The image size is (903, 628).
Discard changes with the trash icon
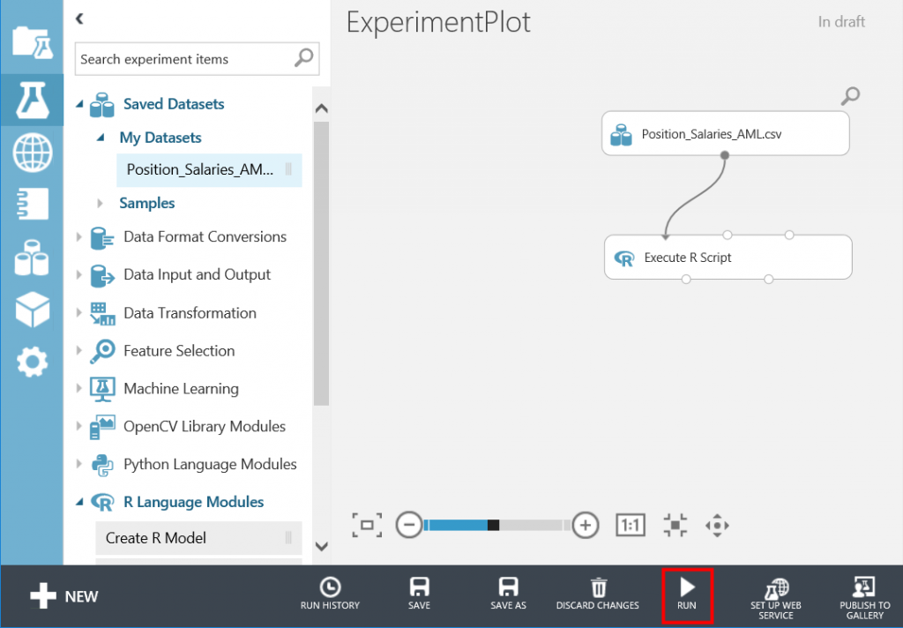coord(598,594)
